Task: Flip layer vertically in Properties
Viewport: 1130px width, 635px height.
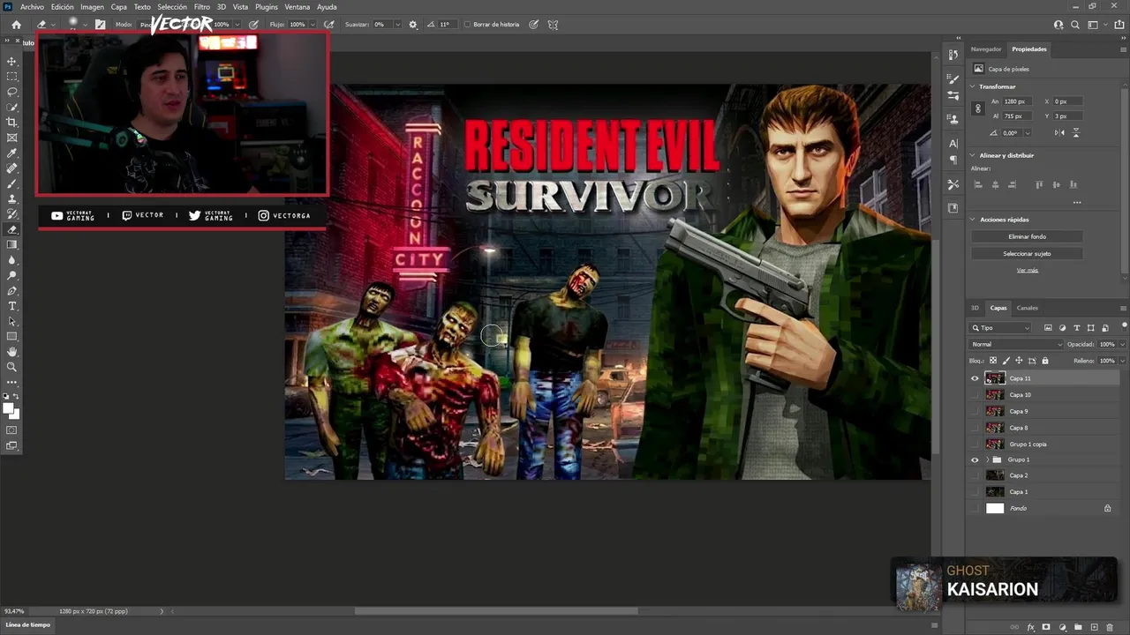Action: pyautogui.click(x=1076, y=132)
